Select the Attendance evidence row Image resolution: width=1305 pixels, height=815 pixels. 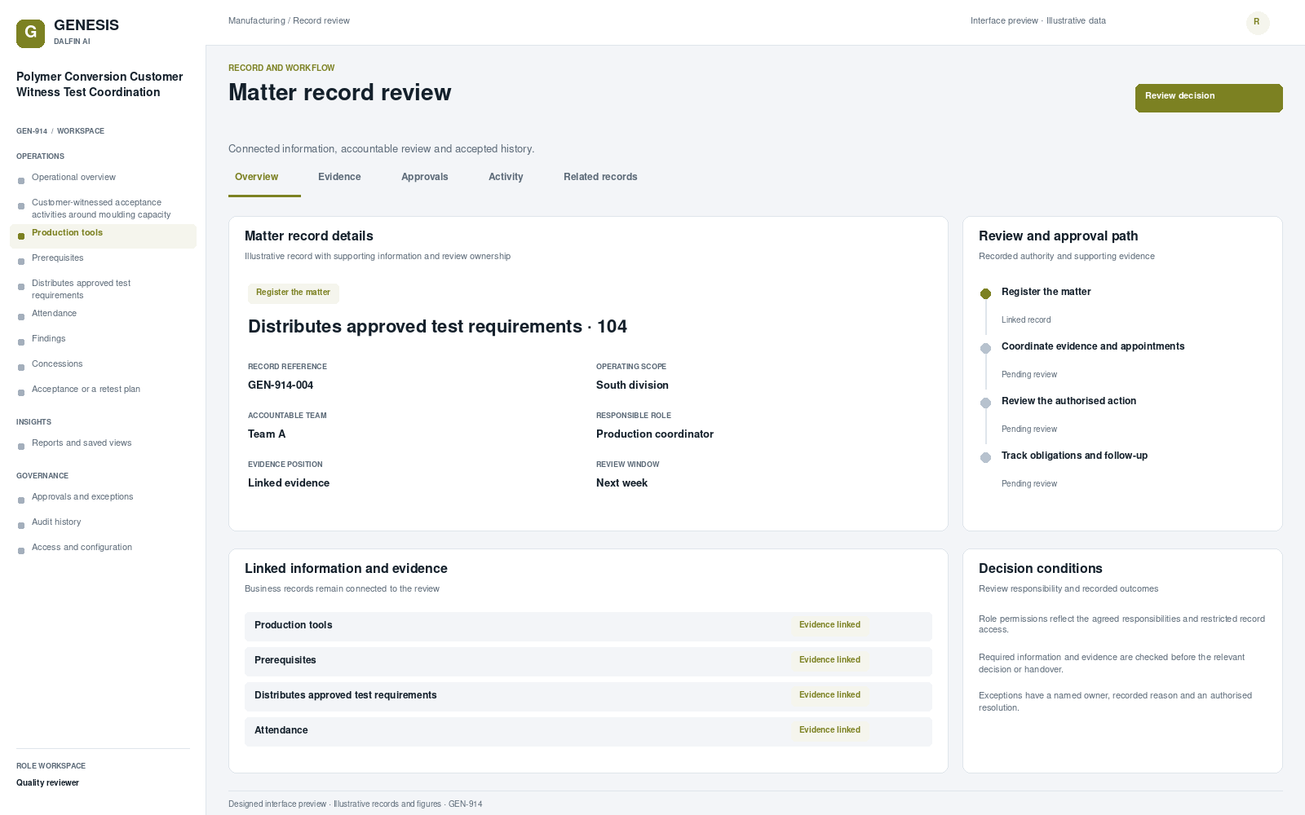click(x=588, y=731)
